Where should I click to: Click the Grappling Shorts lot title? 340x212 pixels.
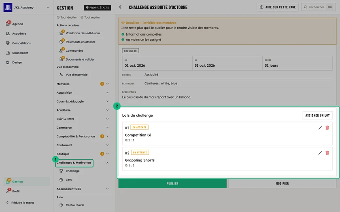pyautogui.click(x=140, y=160)
